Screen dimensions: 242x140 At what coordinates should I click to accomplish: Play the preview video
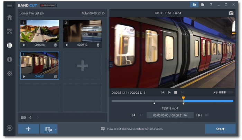(x=169, y=92)
